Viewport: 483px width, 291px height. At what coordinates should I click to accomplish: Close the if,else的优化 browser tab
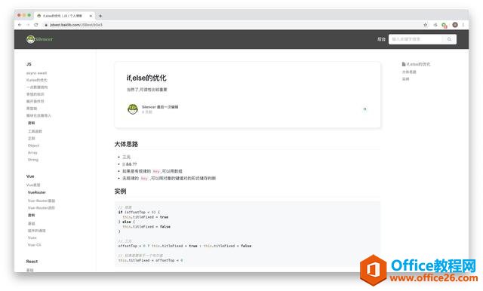coord(91,16)
